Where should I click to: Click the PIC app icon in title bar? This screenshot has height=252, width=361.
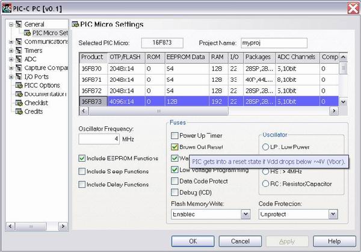[x=7, y=9]
